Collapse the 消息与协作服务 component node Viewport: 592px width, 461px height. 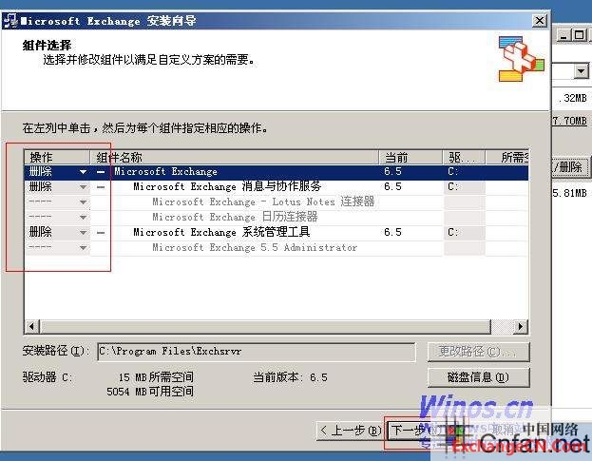101,187
